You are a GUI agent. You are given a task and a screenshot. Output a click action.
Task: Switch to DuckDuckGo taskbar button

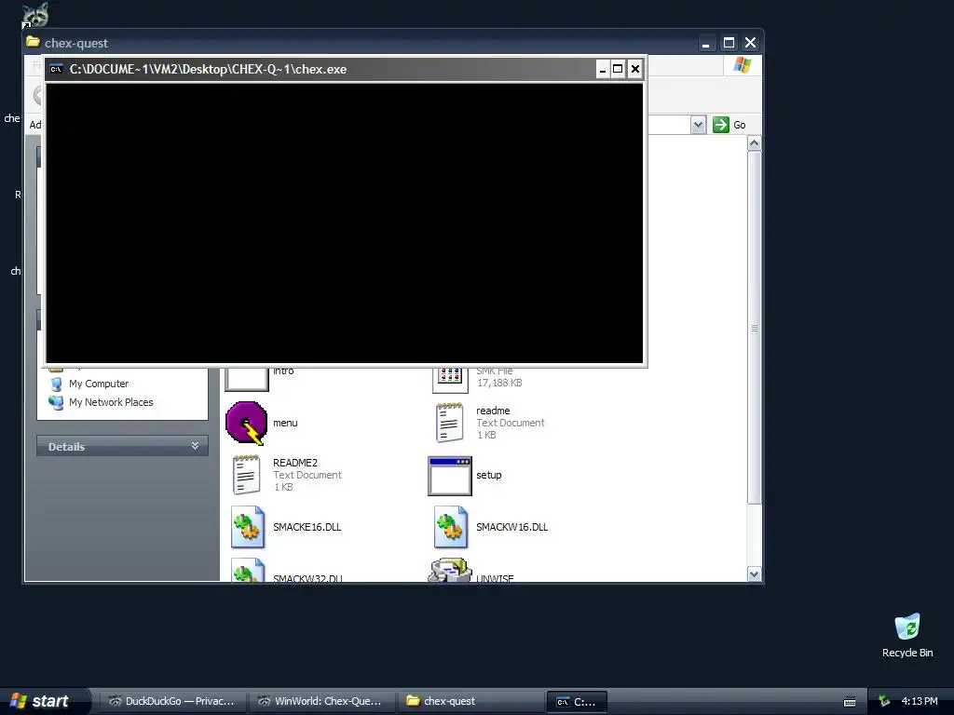(172, 701)
